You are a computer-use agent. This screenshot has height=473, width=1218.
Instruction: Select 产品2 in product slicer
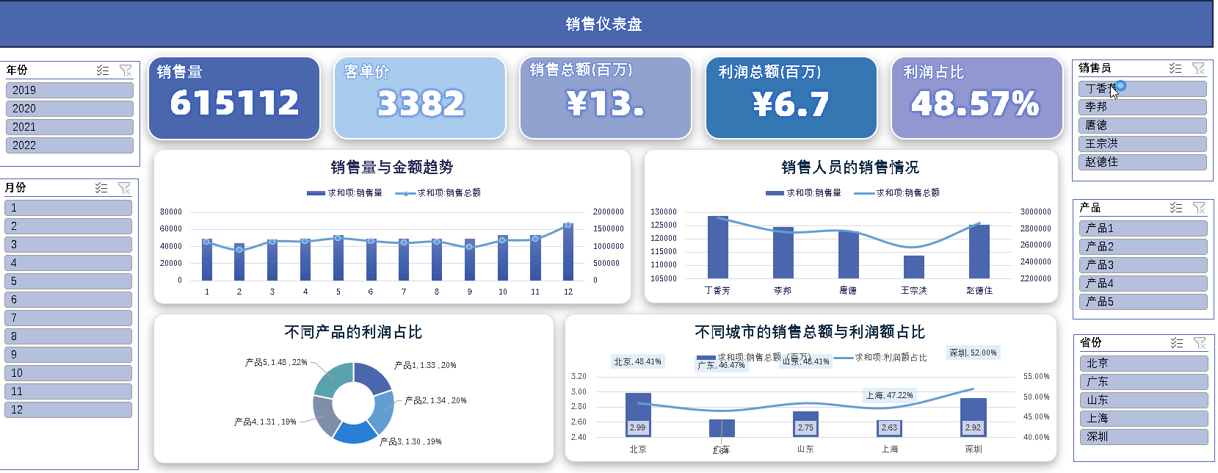pyautogui.click(x=1144, y=247)
